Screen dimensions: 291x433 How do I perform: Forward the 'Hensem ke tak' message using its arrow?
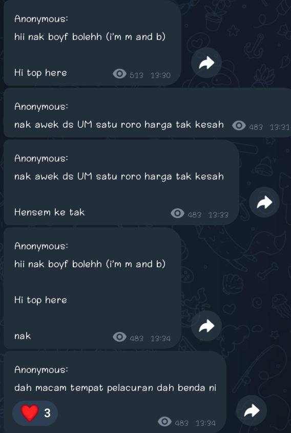click(x=264, y=203)
